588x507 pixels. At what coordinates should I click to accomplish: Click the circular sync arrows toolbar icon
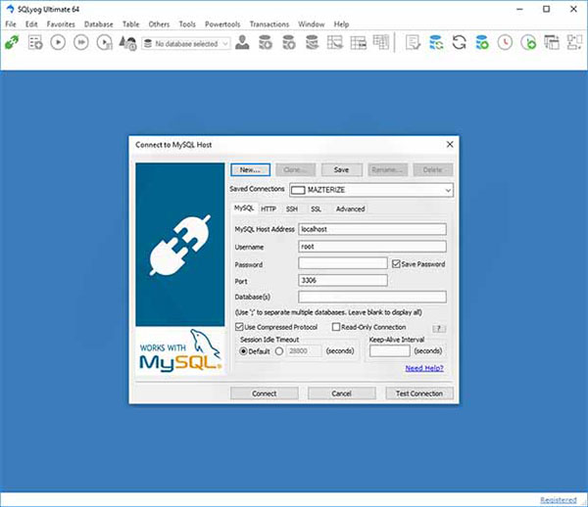[x=459, y=42]
